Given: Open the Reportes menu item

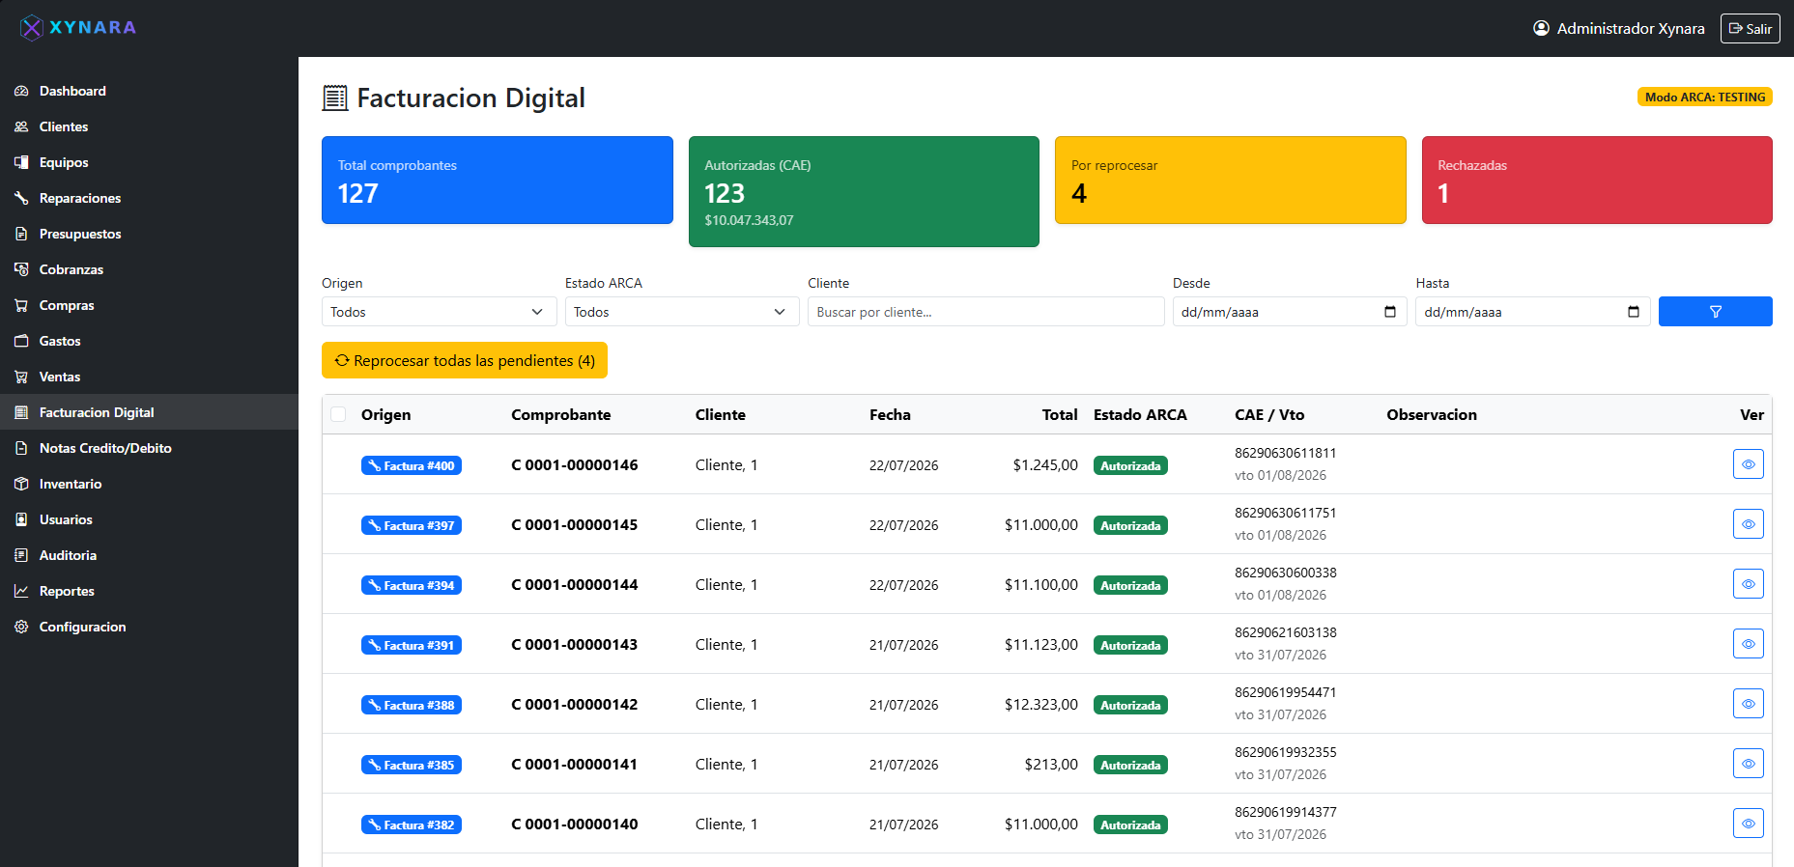Looking at the screenshot, I should coord(149,591).
